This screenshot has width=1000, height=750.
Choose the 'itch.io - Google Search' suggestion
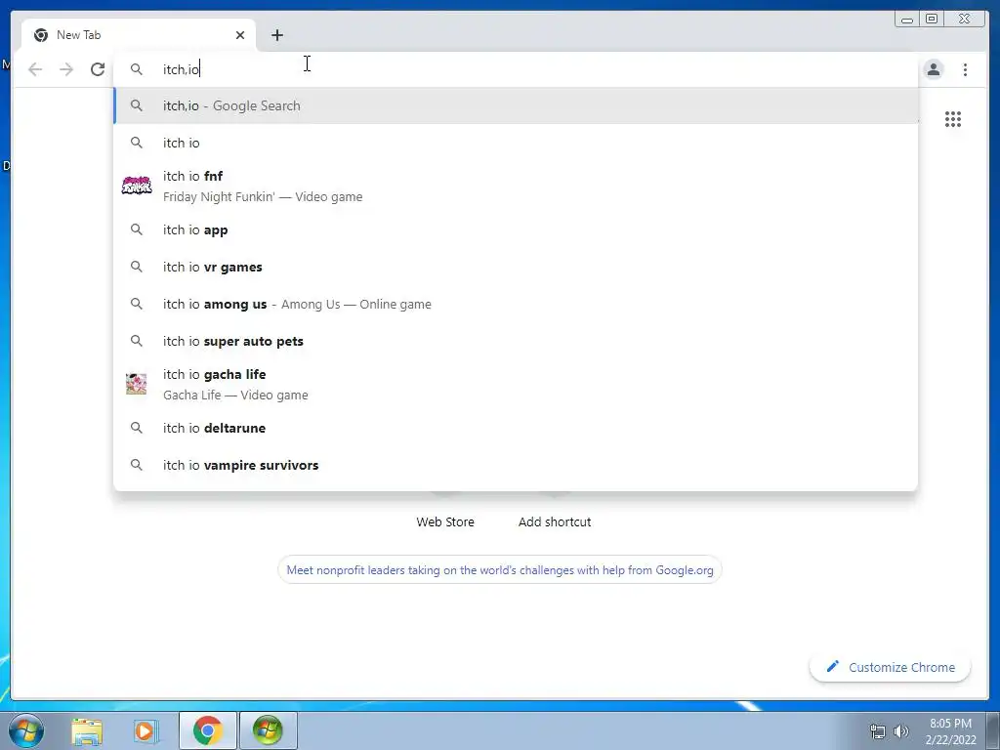click(516, 105)
